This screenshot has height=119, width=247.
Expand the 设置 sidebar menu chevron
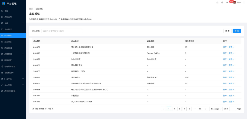point(23,23)
